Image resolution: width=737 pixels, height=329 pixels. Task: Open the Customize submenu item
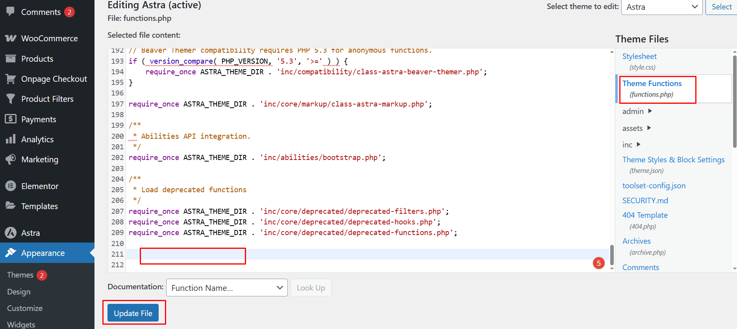[25, 308]
